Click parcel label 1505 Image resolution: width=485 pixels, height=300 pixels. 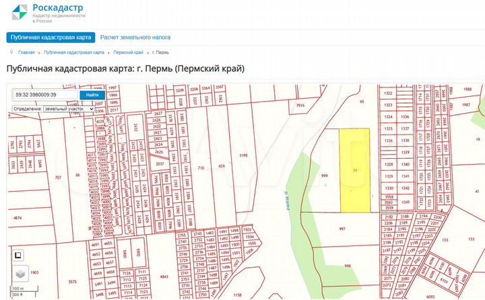click(x=252, y=243)
